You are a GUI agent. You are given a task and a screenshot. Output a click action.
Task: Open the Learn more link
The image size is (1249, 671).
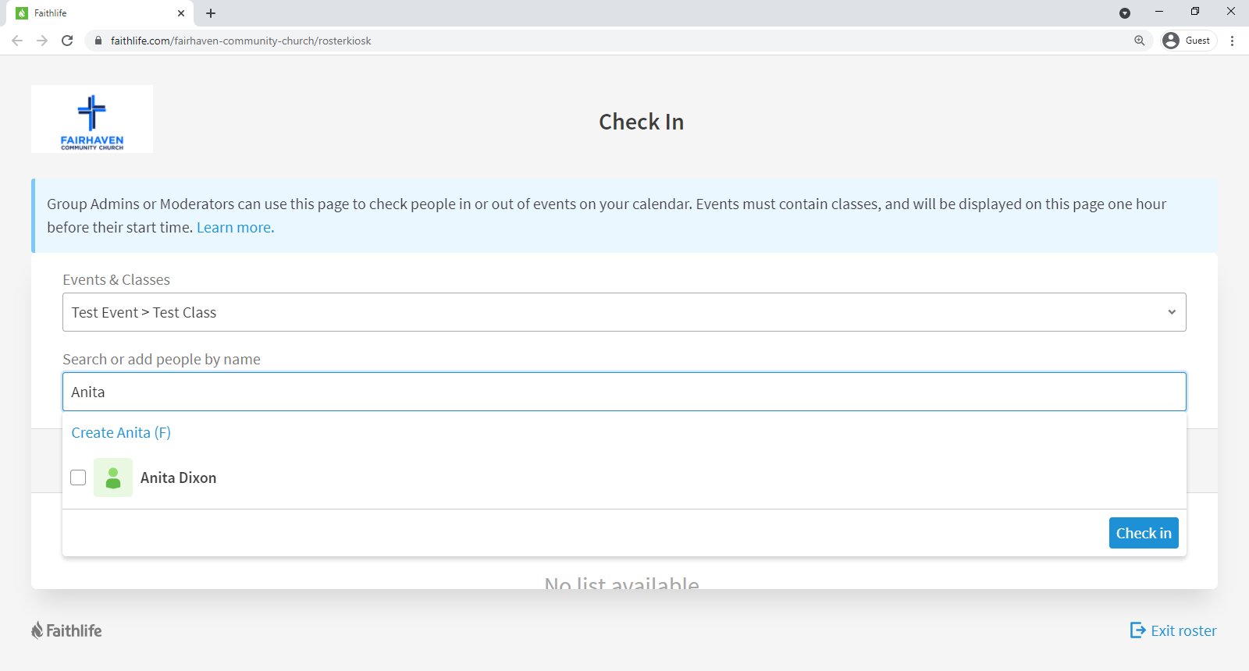click(235, 228)
